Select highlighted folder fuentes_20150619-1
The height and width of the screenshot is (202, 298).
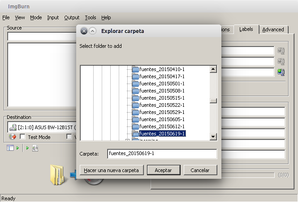click(162, 134)
